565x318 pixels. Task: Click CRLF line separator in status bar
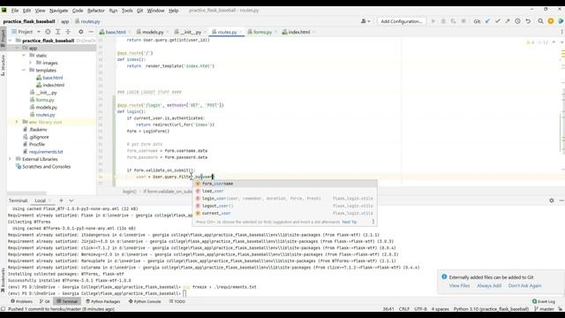point(404,309)
